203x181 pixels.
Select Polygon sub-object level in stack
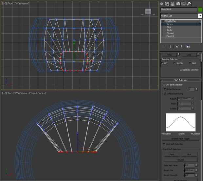170,33
